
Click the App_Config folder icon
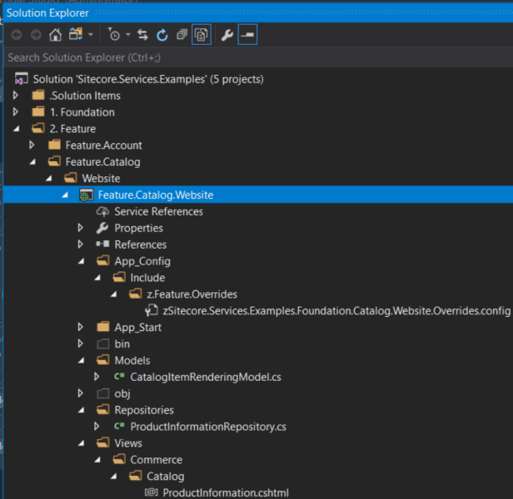tap(103, 261)
